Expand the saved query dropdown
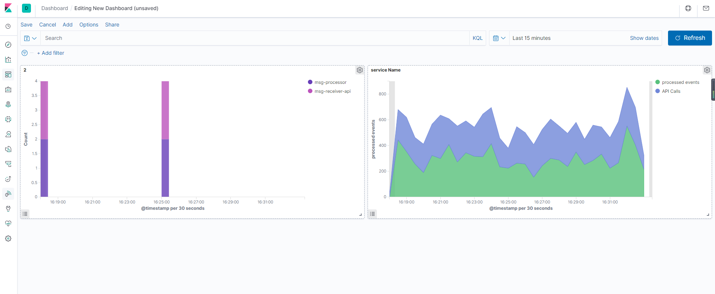This screenshot has width=715, height=294. tap(30, 38)
